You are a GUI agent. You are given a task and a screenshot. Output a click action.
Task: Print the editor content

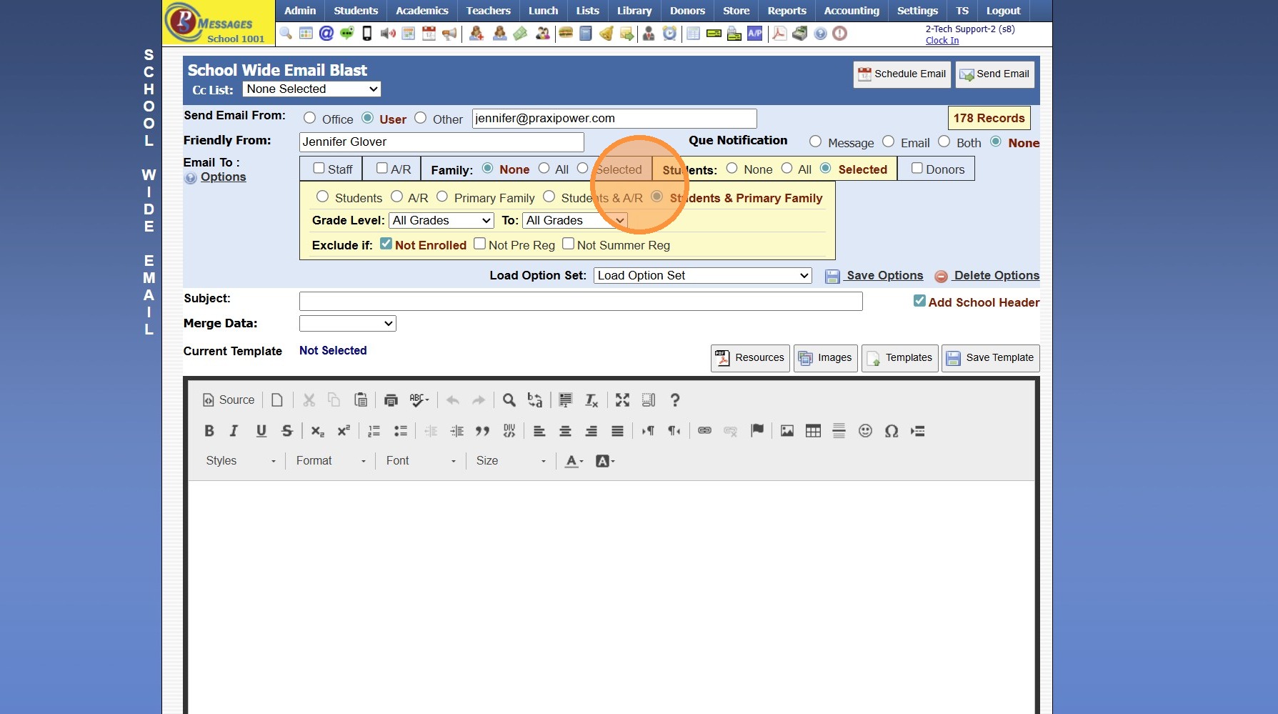coord(391,400)
